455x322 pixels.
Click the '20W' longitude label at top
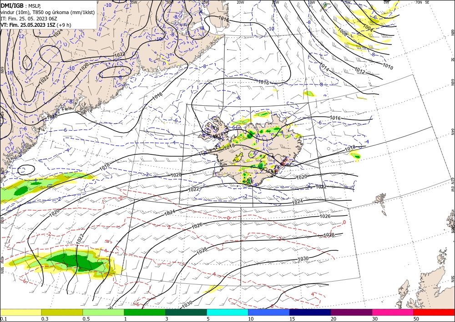click(x=240, y=2)
